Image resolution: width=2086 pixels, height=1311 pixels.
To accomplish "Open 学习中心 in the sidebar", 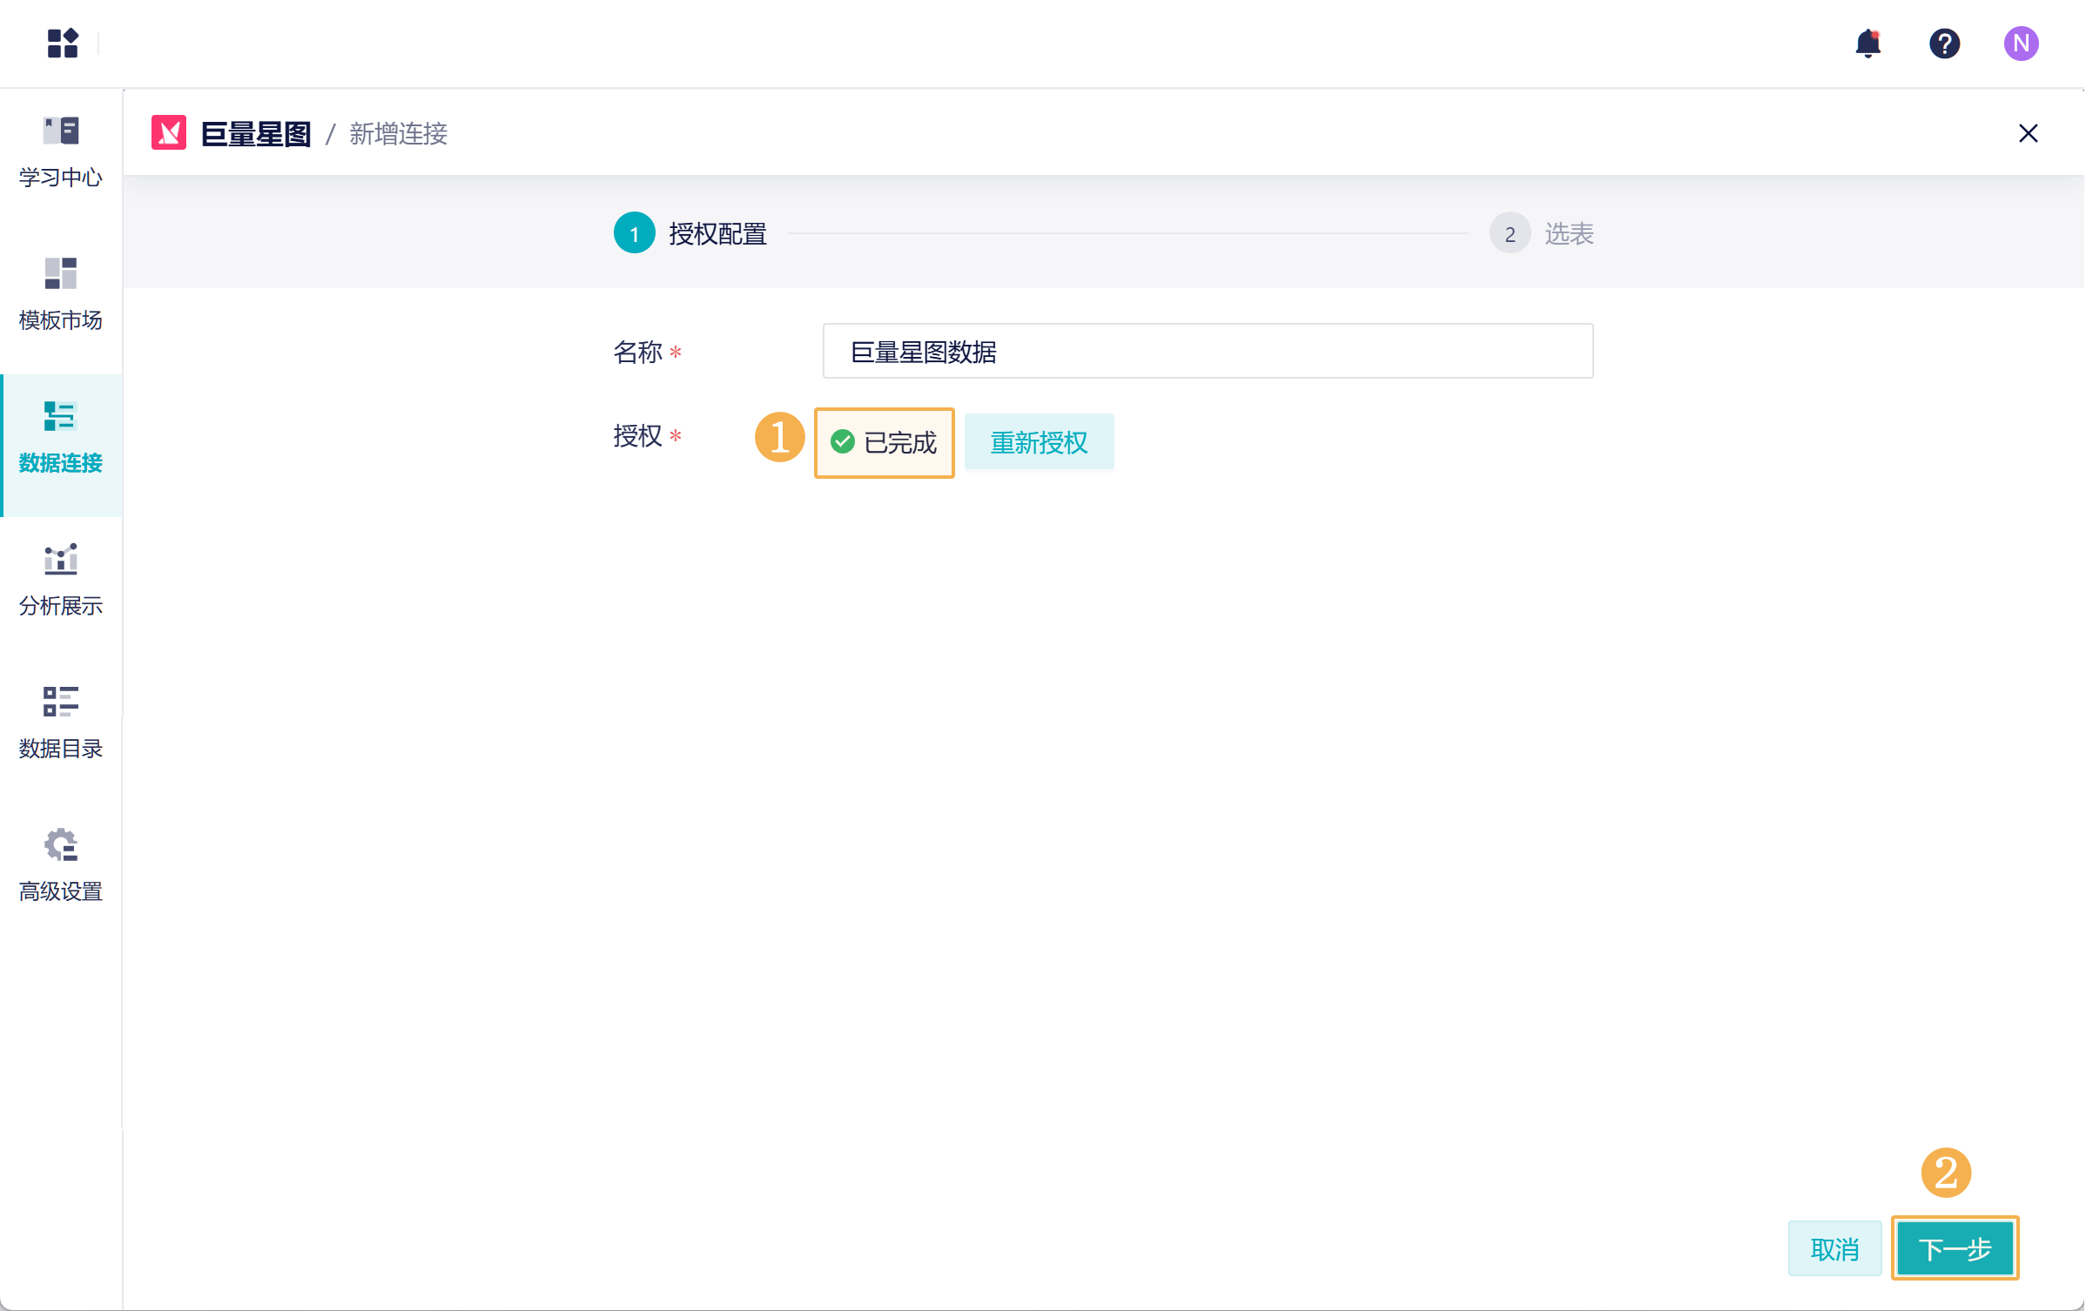I will [x=61, y=151].
